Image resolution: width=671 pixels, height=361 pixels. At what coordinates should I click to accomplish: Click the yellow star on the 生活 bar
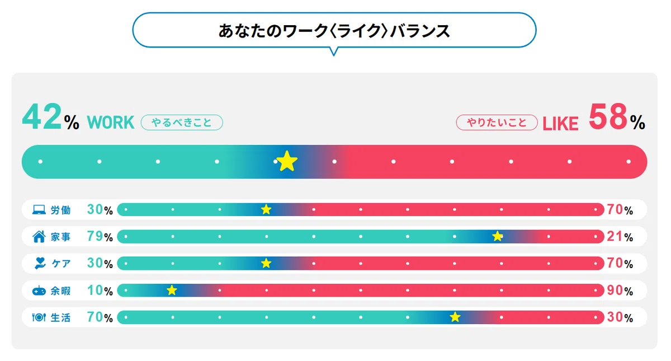(x=455, y=317)
